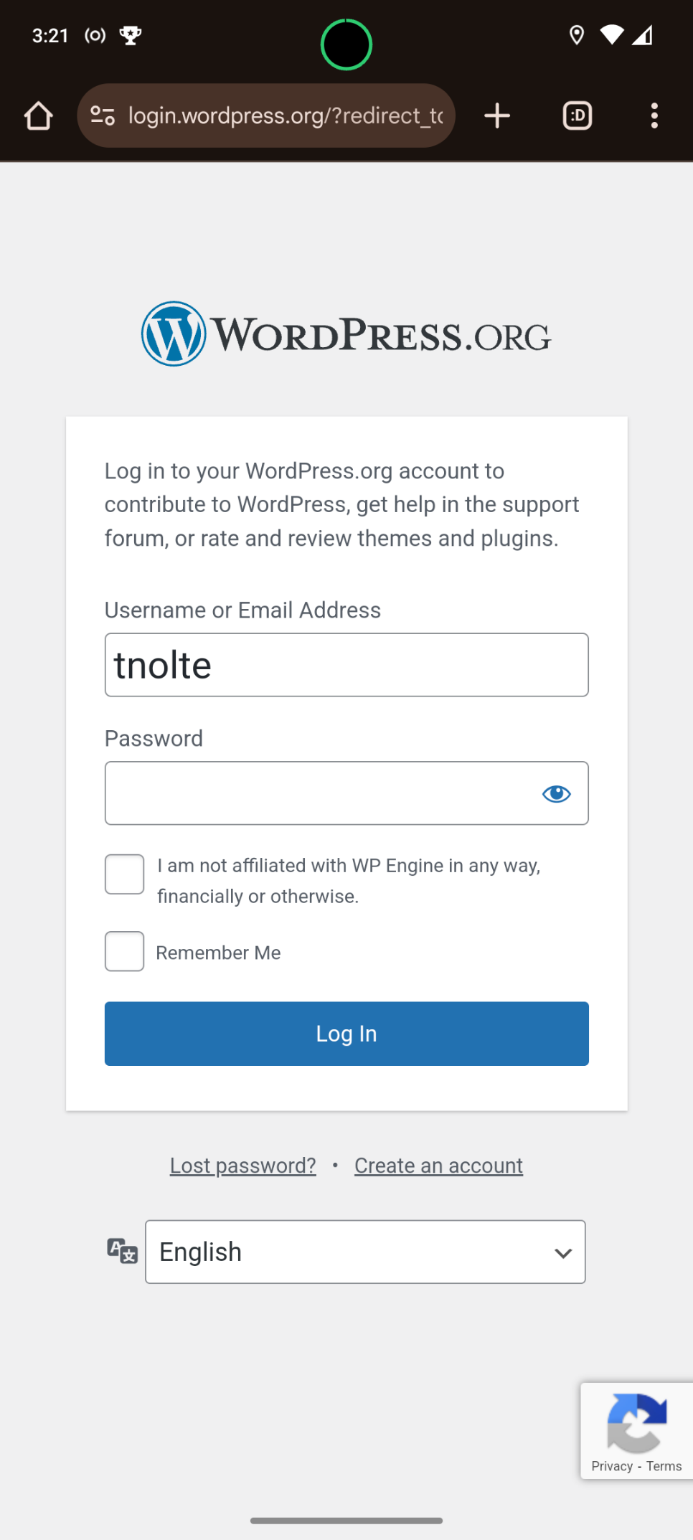Screen dimensions: 693x1540
Task: Click the Log In button
Action: pos(346,1034)
